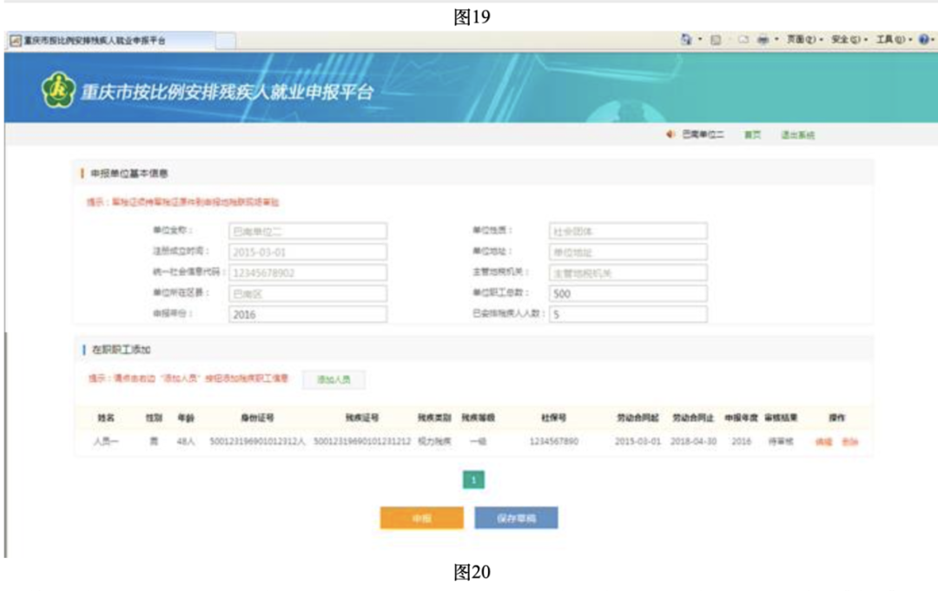938x591 pixels.
Task: Click the IE read mail icon
Action: point(743,40)
